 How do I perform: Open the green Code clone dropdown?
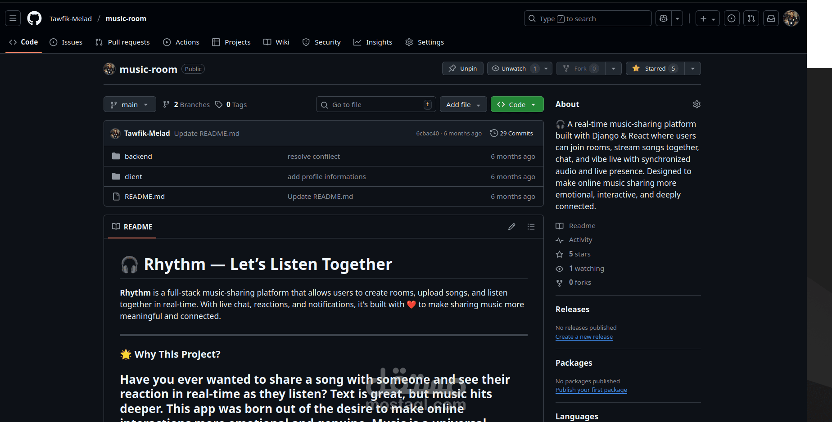pos(517,104)
